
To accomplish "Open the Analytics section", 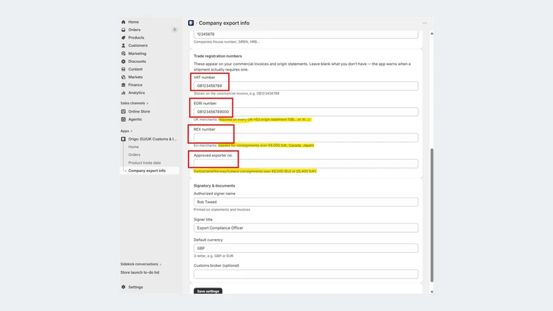I will coord(136,93).
